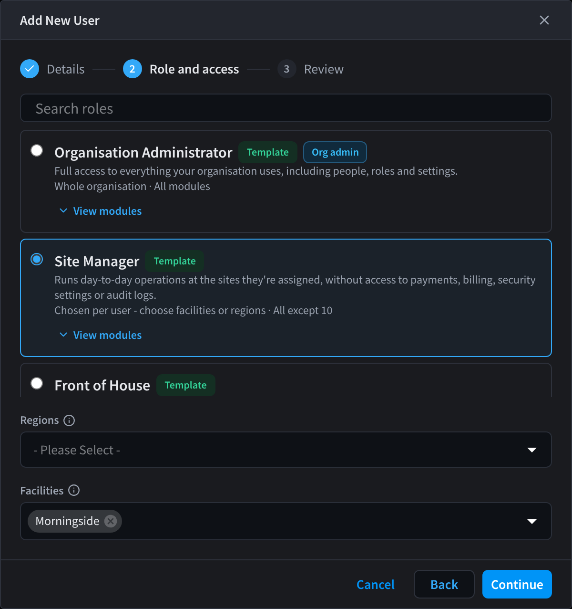The image size is (572, 609).
Task: Expand View modules under Organisation Administrator
Action: (x=100, y=211)
